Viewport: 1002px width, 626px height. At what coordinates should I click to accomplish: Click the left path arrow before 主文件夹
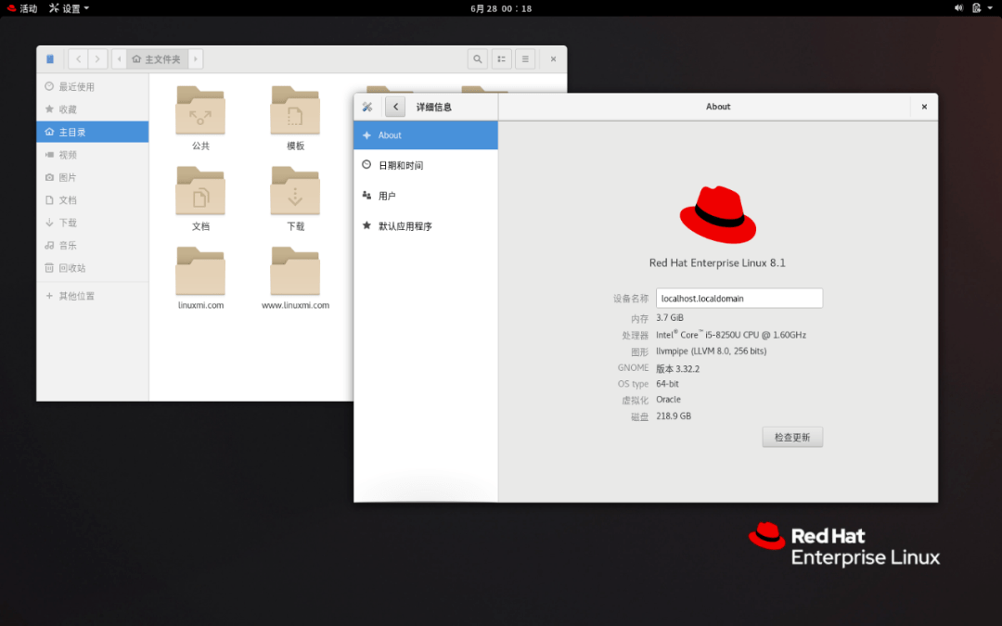(119, 59)
